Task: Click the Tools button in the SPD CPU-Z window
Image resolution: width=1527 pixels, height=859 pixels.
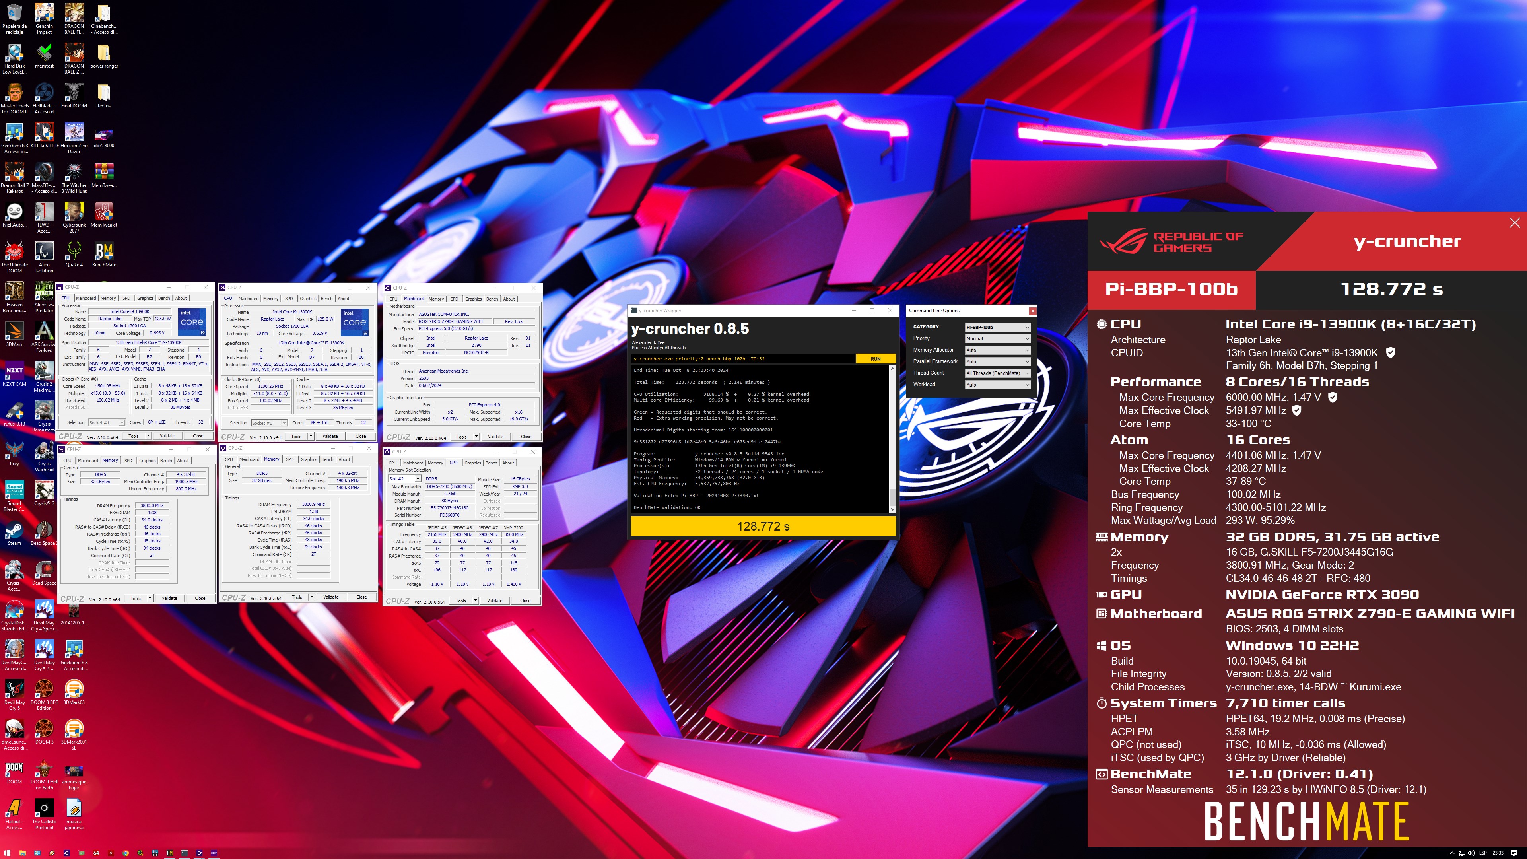Action: (460, 601)
